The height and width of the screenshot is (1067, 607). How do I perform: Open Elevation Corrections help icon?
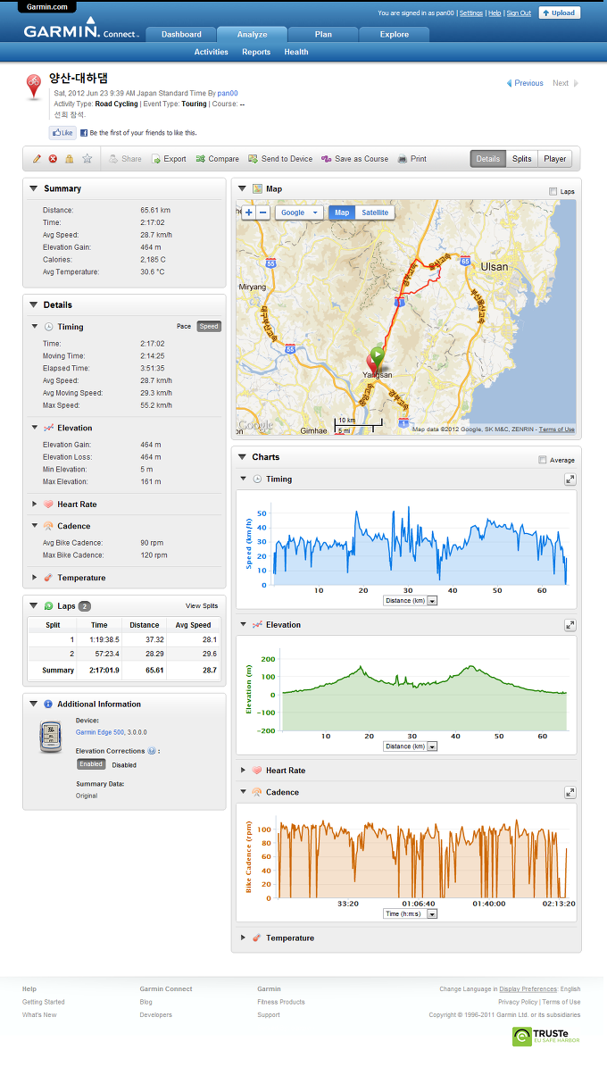tap(152, 751)
